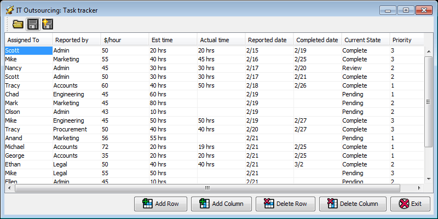Click the Actual time column header
438x219 pixels.
222,40
